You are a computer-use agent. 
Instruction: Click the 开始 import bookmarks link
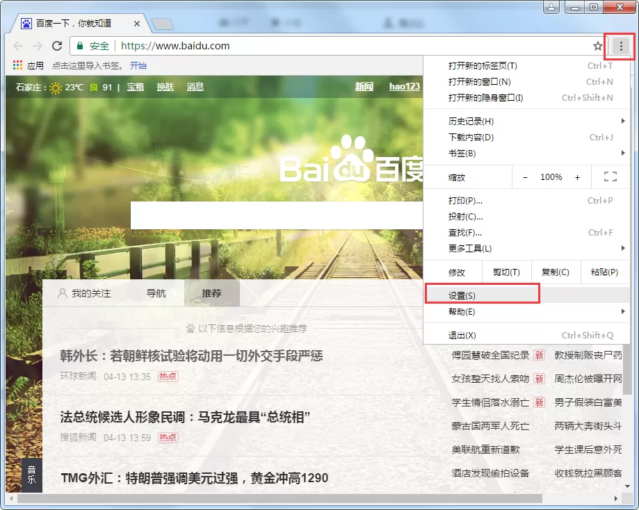coord(138,65)
